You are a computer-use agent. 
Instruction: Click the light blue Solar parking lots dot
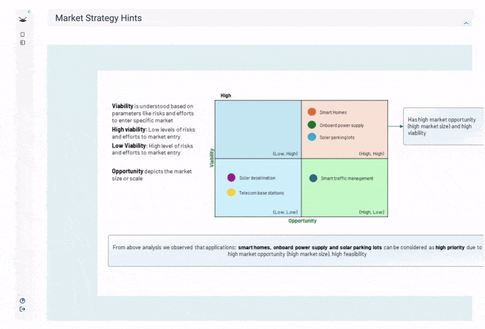coord(312,137)
